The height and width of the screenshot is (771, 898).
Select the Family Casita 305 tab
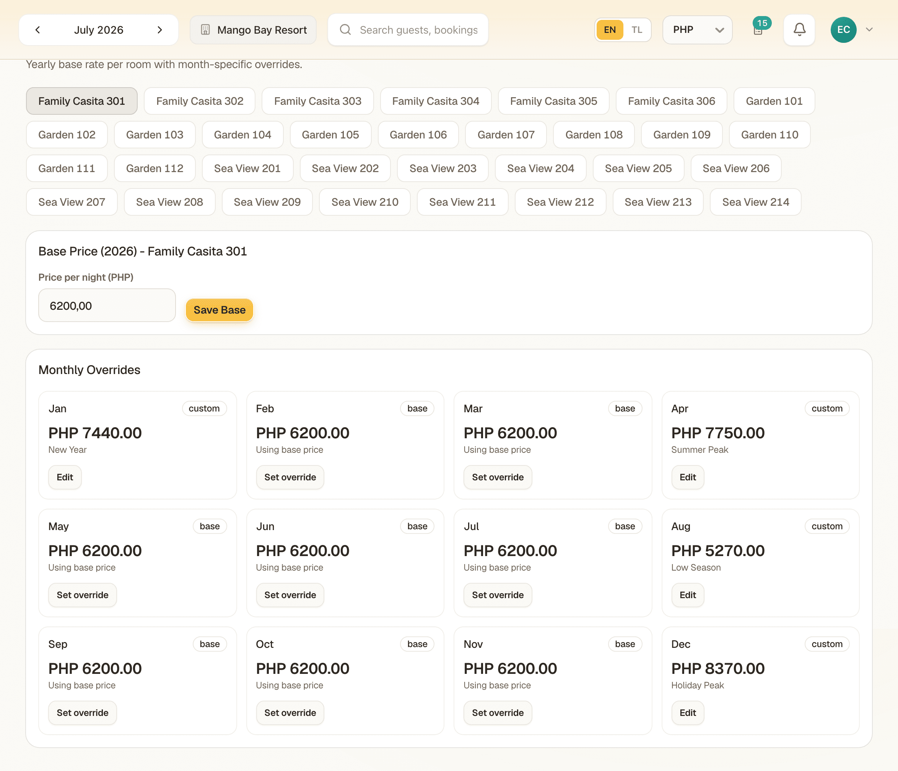[553, 101]
